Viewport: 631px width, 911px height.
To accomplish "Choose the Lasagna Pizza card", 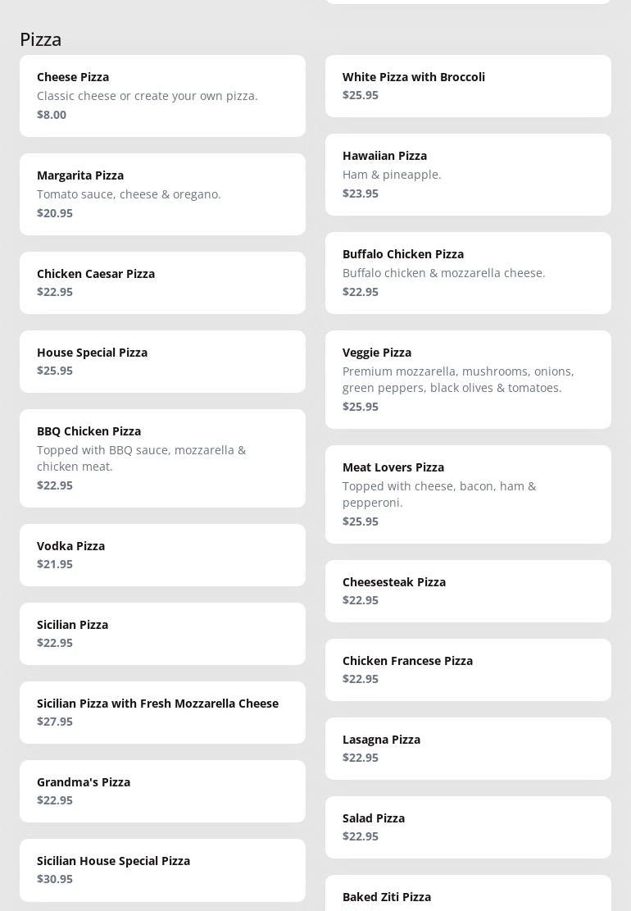I will [x=468, y=749].
